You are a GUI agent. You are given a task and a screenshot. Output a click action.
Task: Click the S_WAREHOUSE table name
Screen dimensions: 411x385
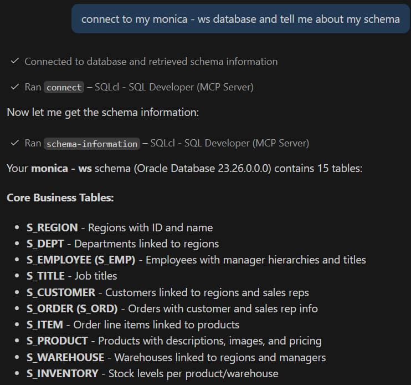coord(65,357)
